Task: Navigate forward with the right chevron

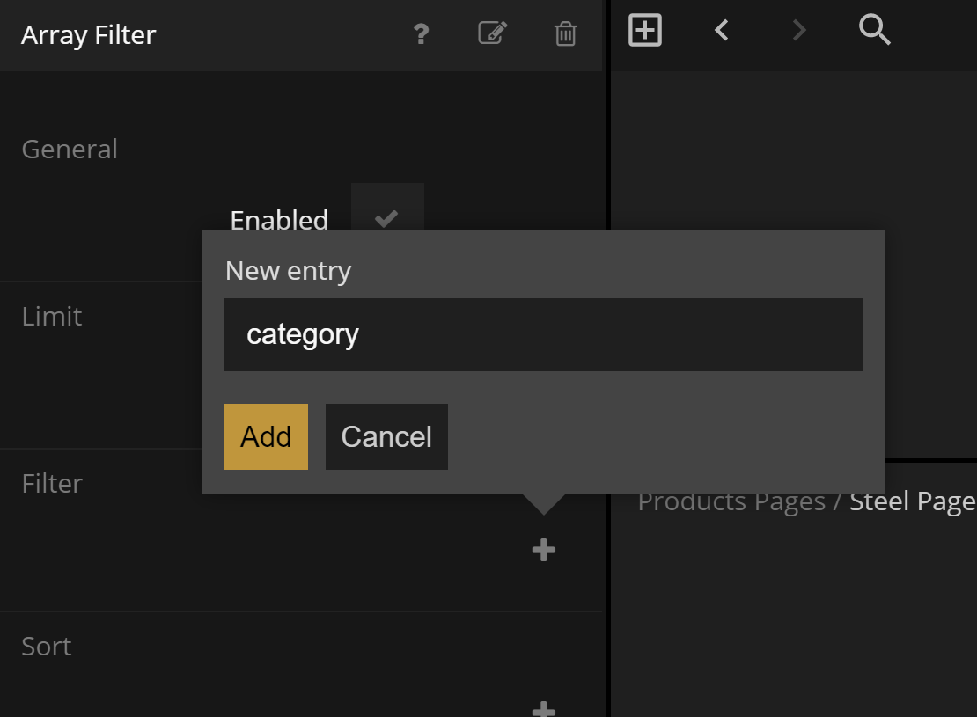Action: 799,31
